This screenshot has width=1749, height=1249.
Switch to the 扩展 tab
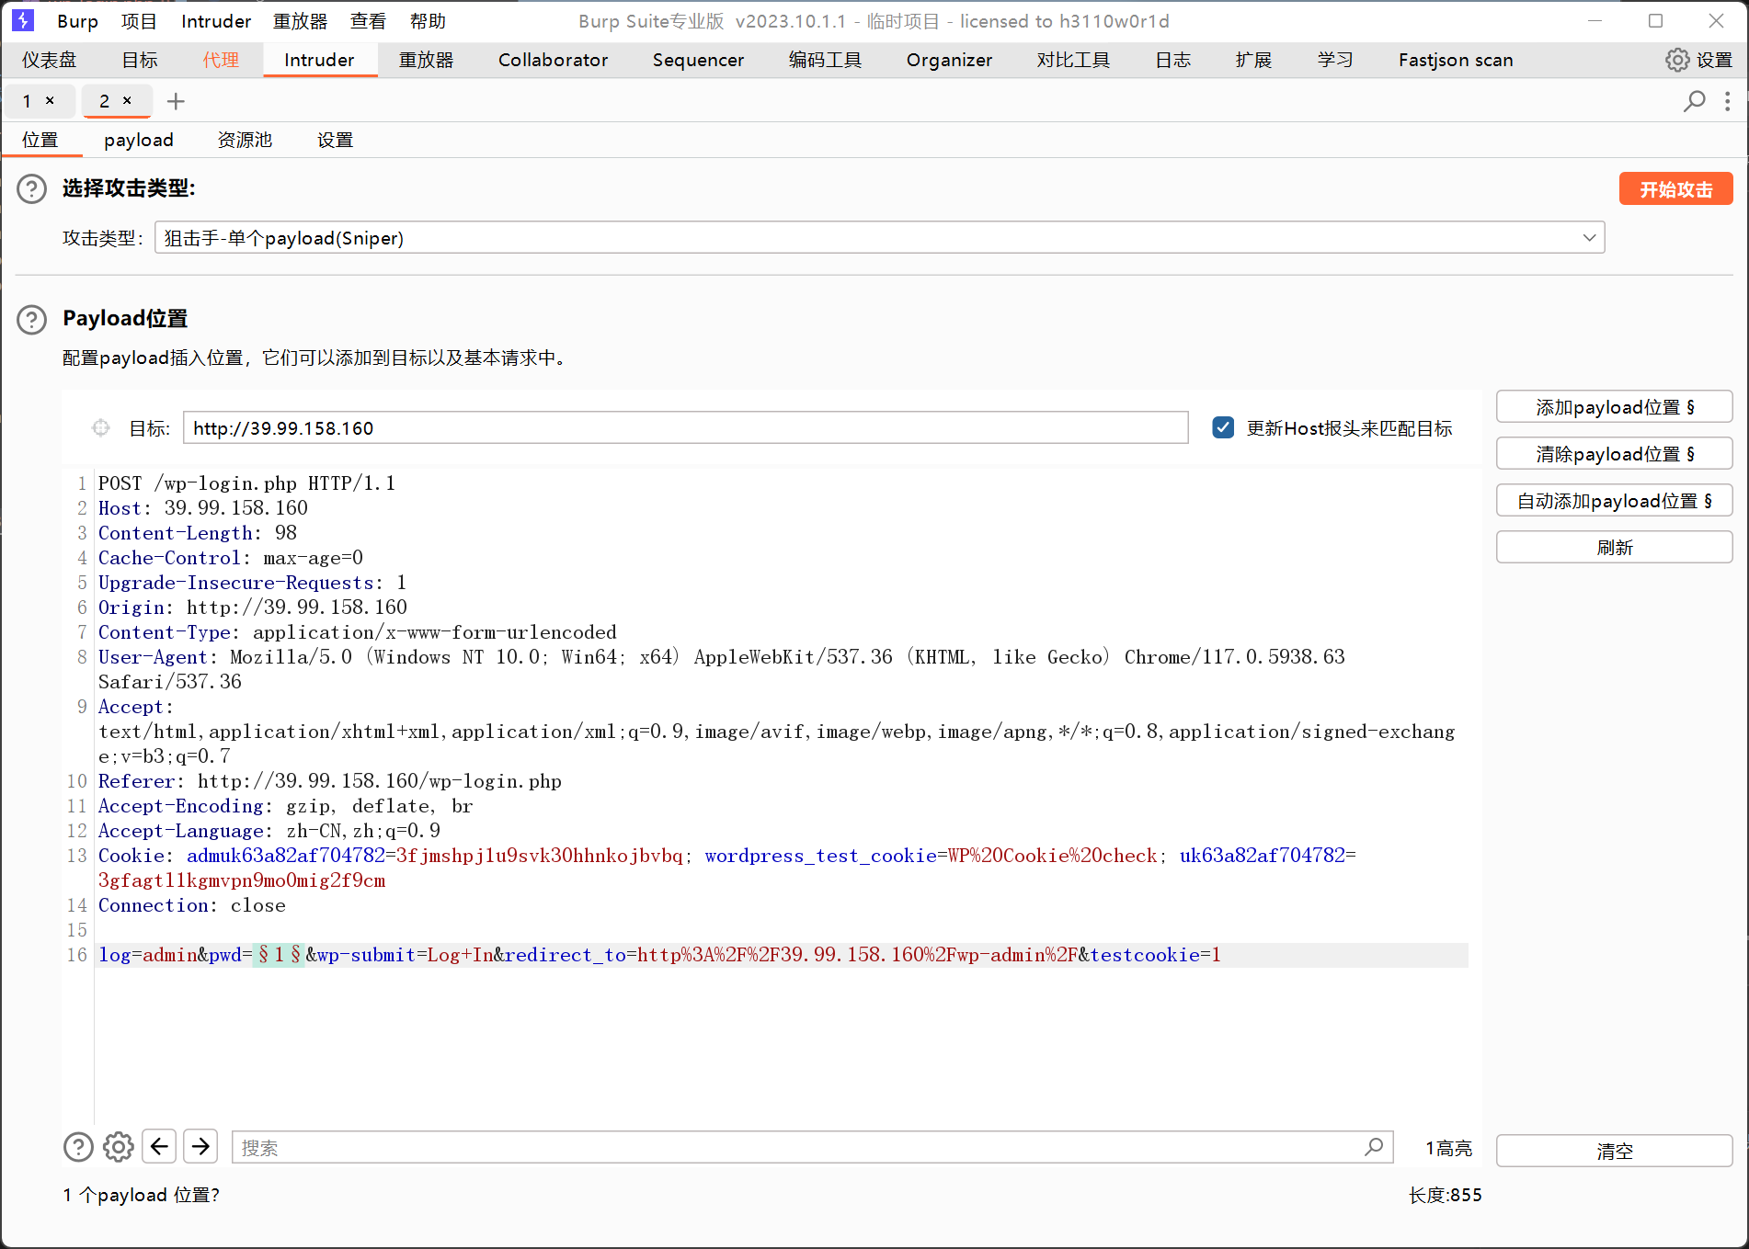(x=1254, y=60)
